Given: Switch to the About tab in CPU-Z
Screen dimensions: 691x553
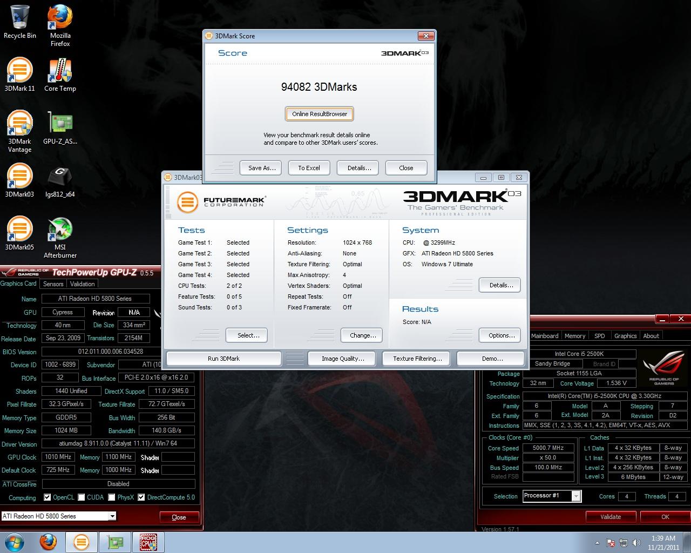Looking at the screenshot, I should [651, 336].
